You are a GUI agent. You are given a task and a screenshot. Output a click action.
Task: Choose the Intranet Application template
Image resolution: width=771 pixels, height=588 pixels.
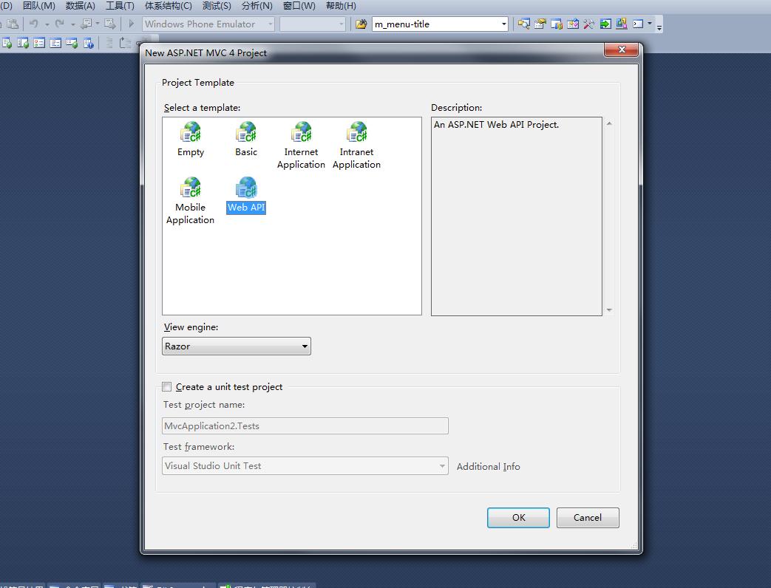(x=356, y=146)
